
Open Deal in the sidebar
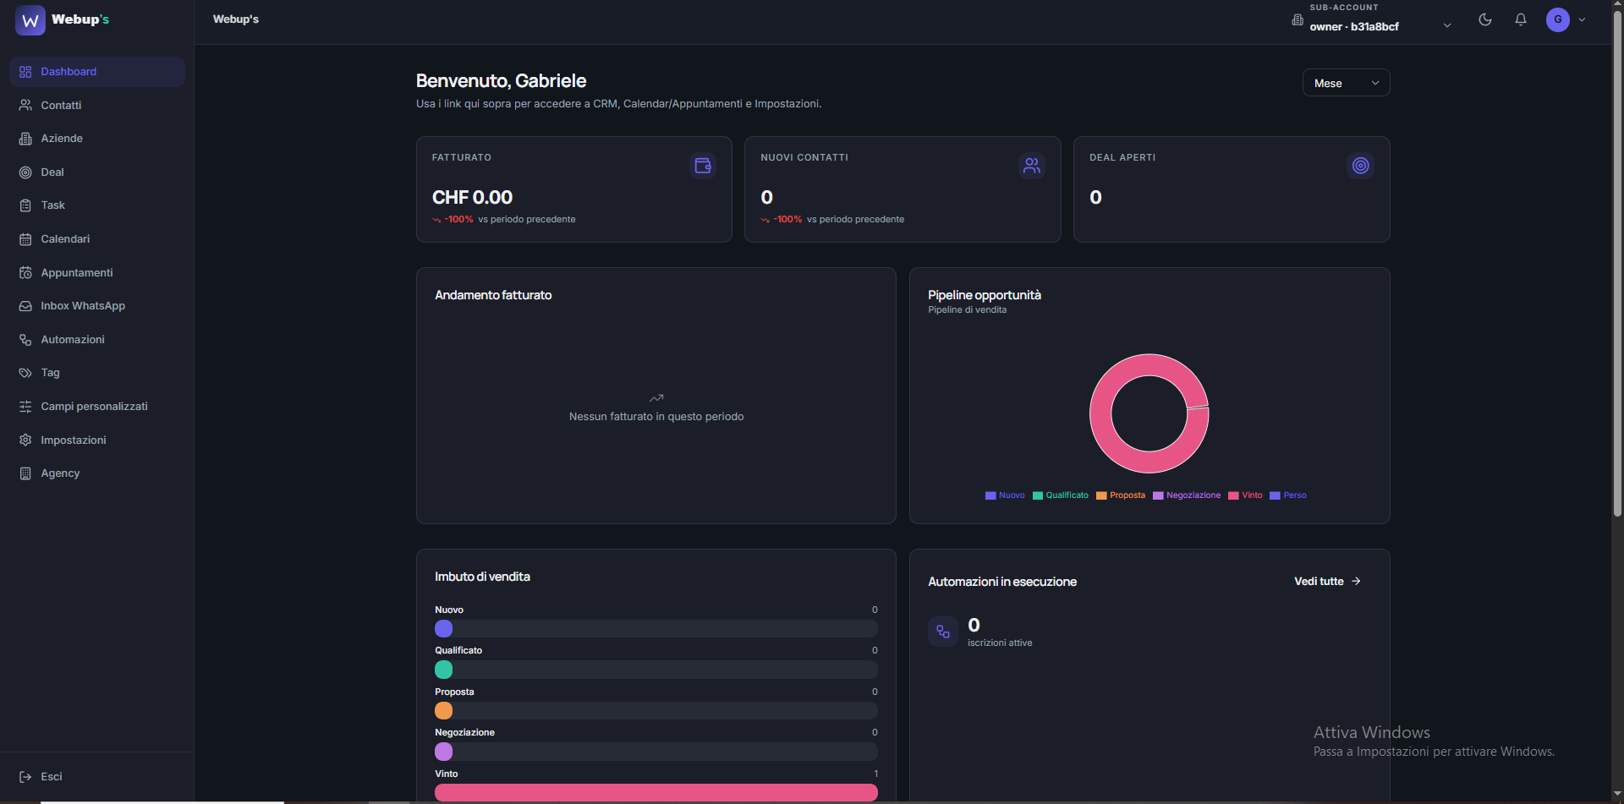point(97,172)
